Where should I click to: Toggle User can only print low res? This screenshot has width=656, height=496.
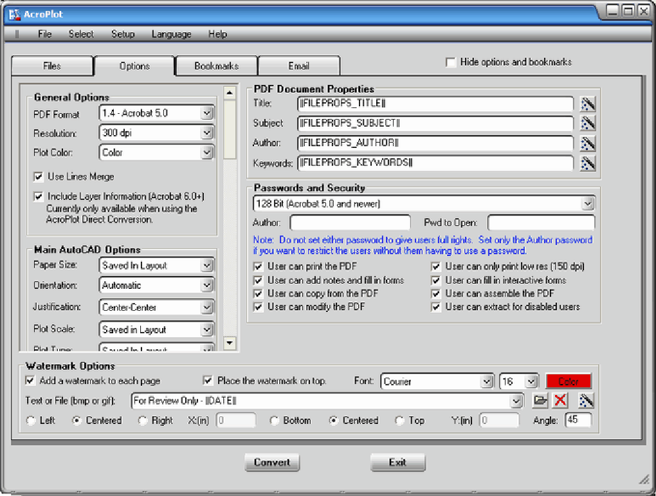point(436,266)
